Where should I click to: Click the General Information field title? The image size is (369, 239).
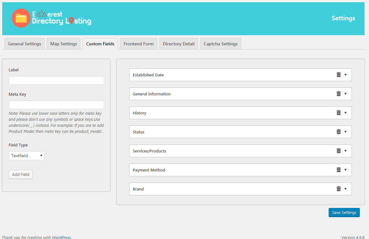click(x=151, y=94)
